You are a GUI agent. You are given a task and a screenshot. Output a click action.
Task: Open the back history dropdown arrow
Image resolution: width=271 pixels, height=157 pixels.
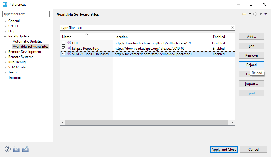click(x=250, y=14)
